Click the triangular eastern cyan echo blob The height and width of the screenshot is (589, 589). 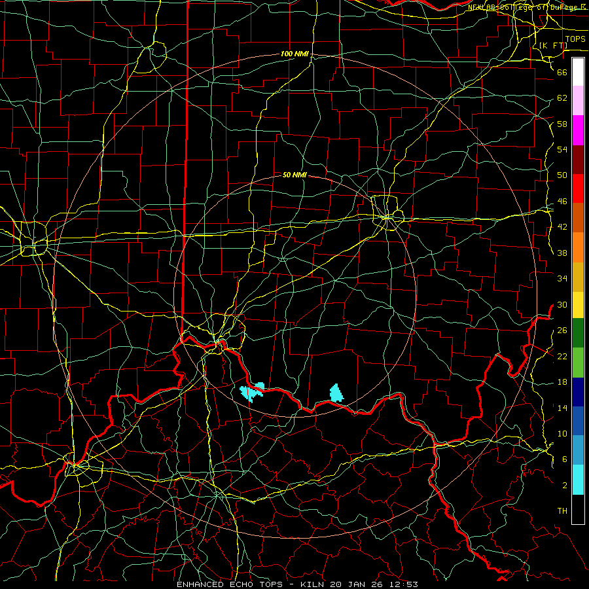tap(336, 393)
